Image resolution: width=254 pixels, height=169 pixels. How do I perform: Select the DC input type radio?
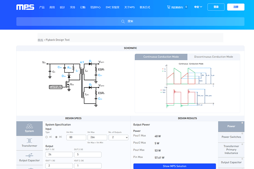click(x=56, y=137)
